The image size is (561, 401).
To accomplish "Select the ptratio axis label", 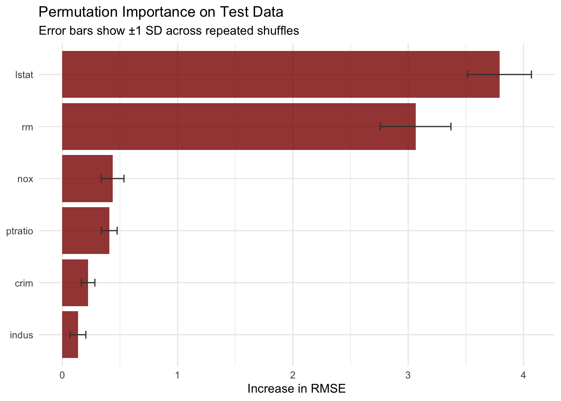I will tap(20, 231).
